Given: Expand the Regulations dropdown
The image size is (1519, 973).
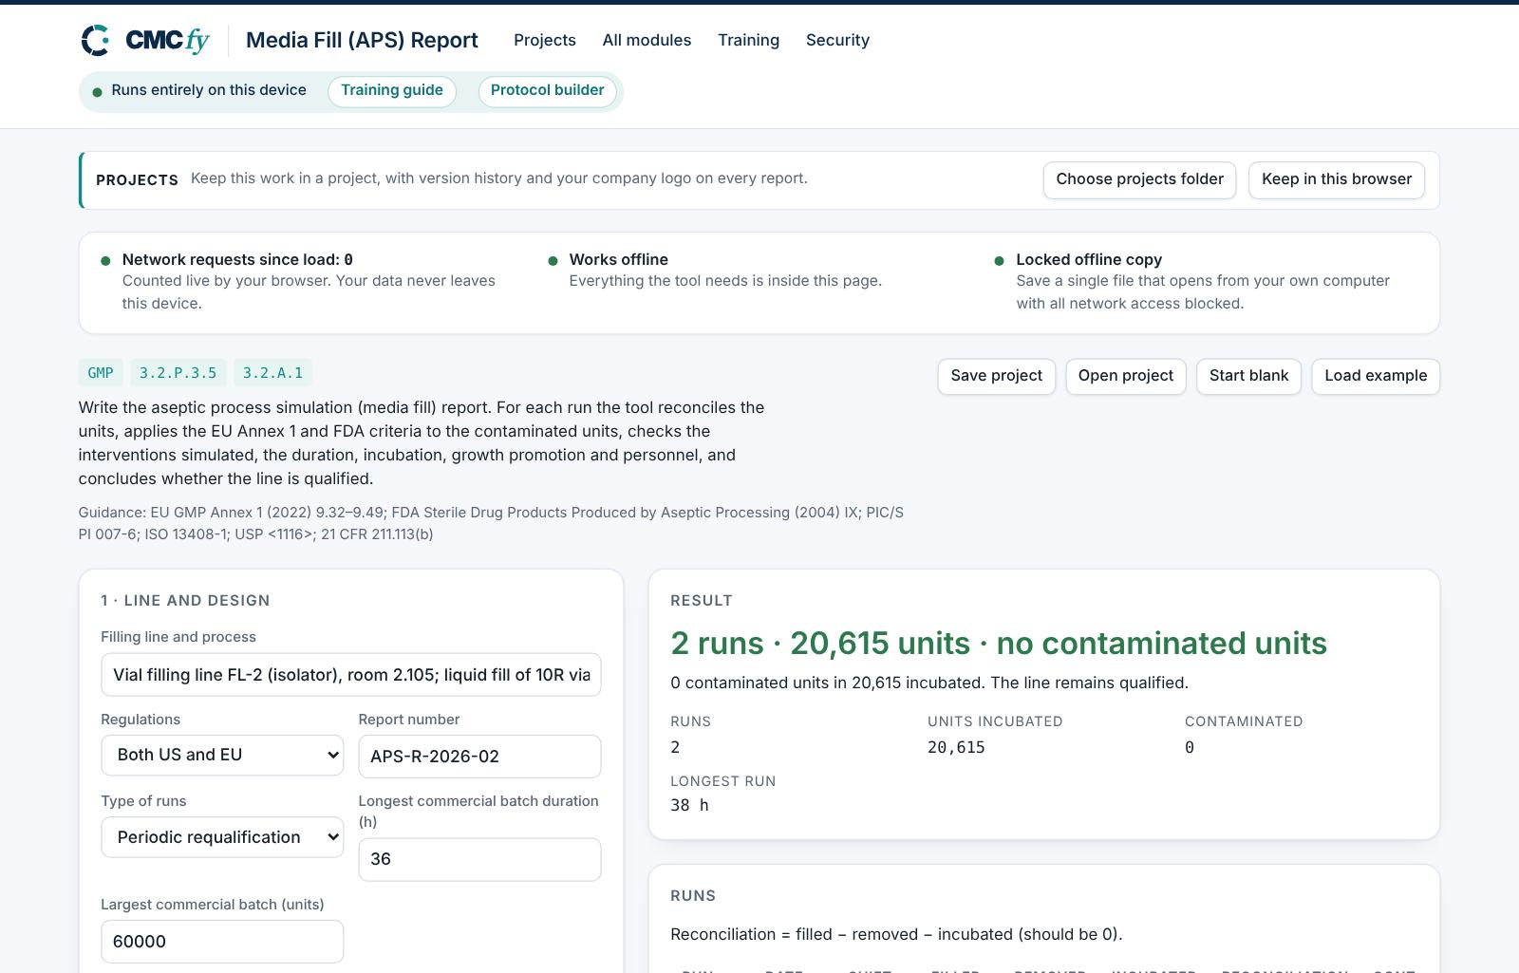Looking at the screenshot, I should 222,756.
